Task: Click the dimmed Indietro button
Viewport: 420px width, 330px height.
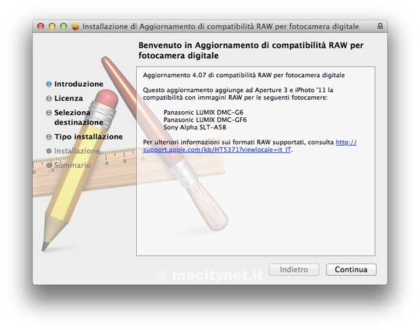Action: pos(294,270)
